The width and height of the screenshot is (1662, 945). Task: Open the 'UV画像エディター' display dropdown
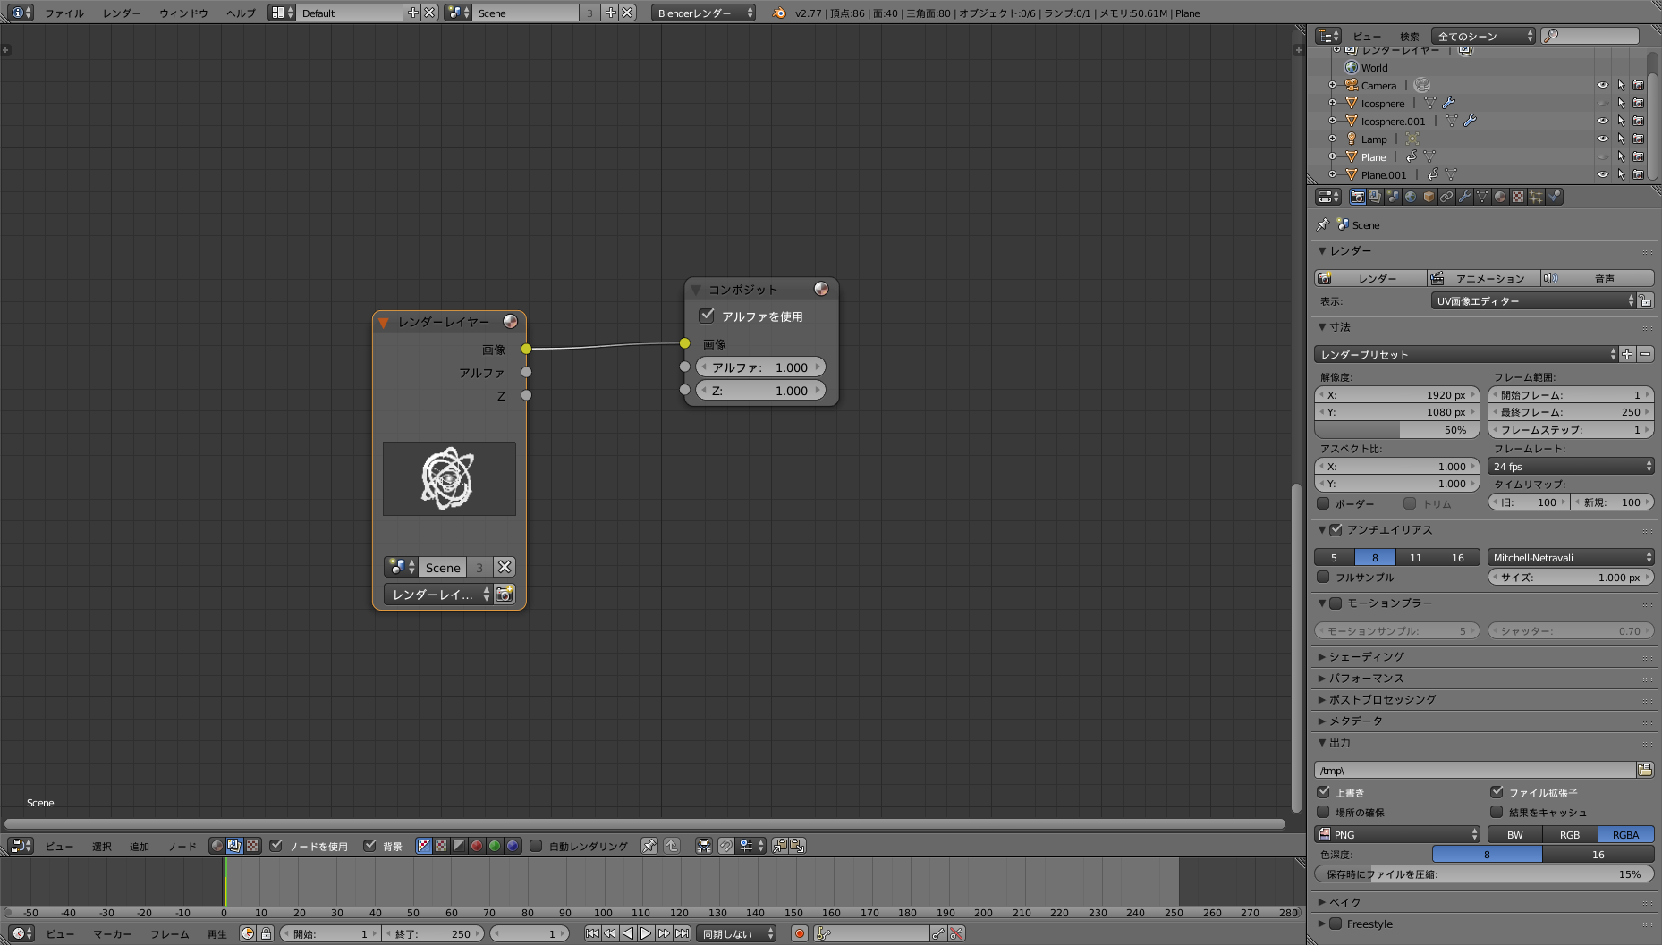coord(1533,300)
